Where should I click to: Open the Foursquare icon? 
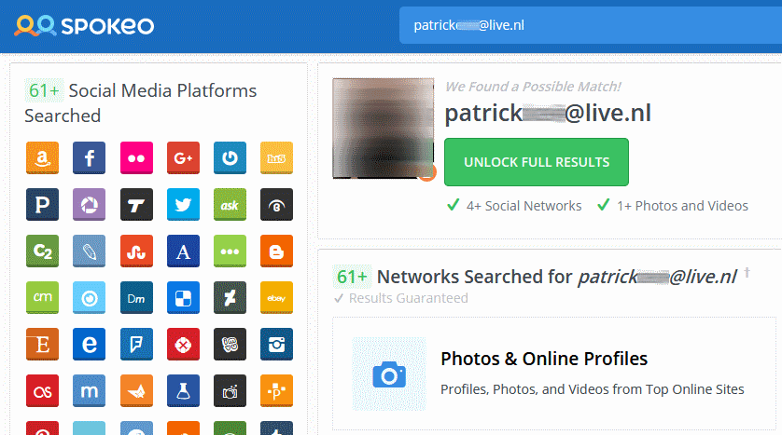[x=136, y=344]
